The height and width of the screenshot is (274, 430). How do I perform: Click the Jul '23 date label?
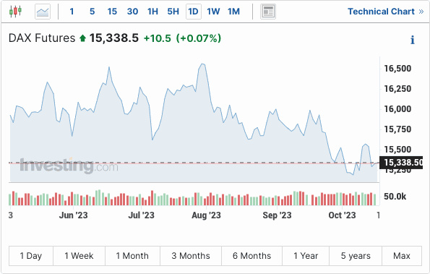(x=141, y=215)
